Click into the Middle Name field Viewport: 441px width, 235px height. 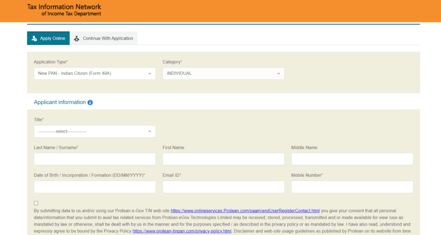(352, 159)
